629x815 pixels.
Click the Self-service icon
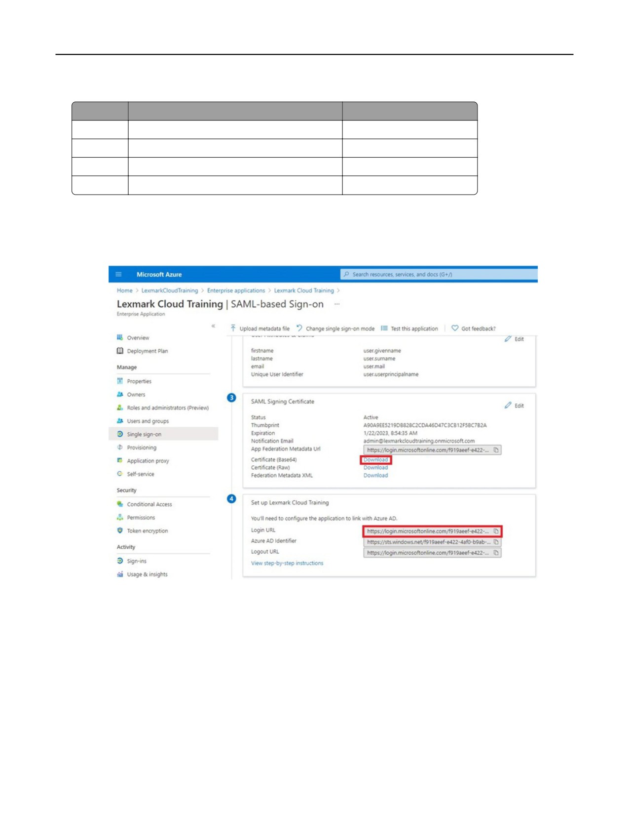coord(120,474)
